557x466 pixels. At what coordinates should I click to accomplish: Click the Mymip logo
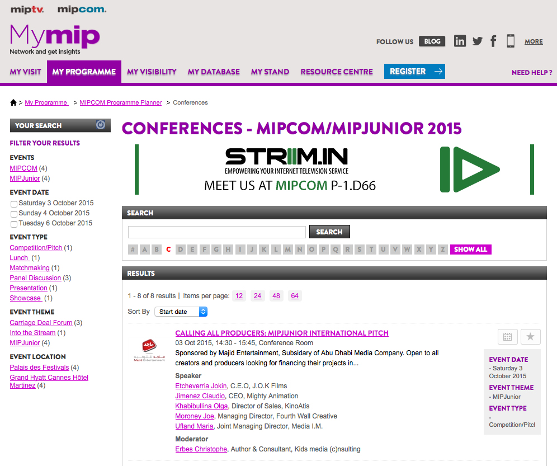click(55, 39)
